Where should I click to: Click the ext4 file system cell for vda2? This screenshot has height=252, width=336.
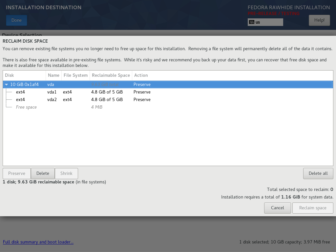coord(67,100)
